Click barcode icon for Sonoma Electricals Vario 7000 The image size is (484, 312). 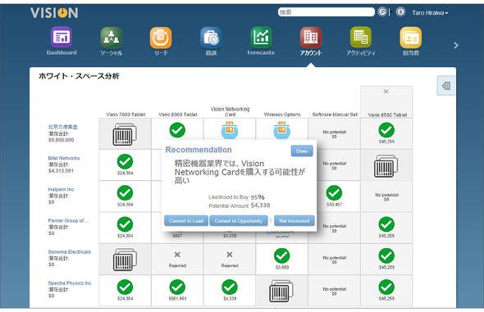(x=125, y=260)
